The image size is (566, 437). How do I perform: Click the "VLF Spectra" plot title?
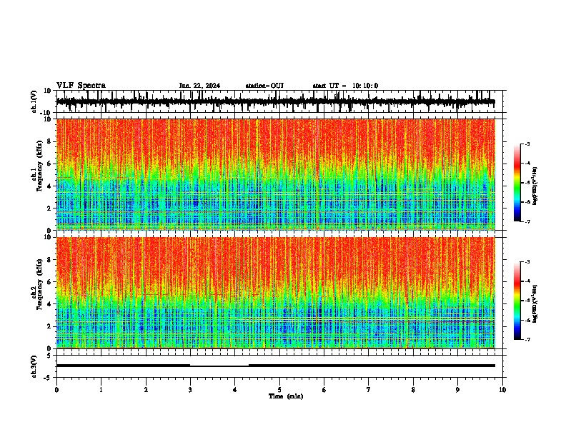coord(81,86)
